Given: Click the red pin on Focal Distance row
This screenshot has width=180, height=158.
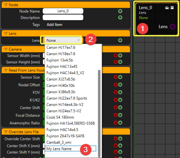Looking at the screenshot, I should pyautogui.click(x=116, y=115).
